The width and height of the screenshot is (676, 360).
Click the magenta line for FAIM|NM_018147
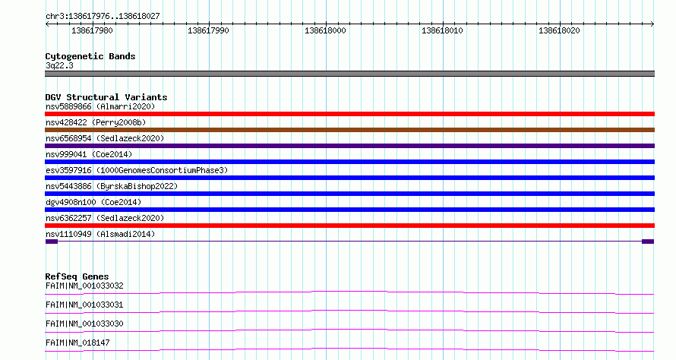(x=349, y=349)
